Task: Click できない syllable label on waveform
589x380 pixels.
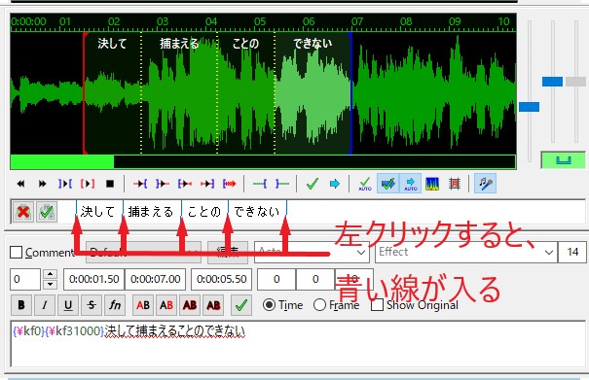Action: [313, 44]
